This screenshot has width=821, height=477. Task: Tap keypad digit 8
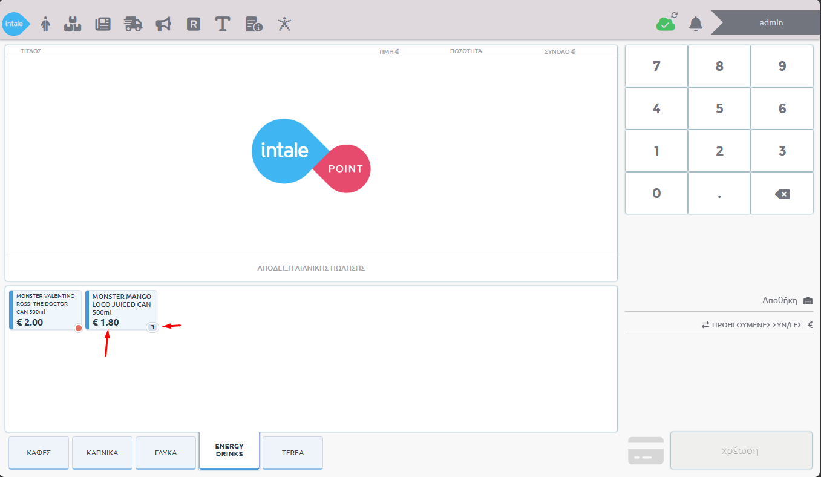click(x=719, y=66)
